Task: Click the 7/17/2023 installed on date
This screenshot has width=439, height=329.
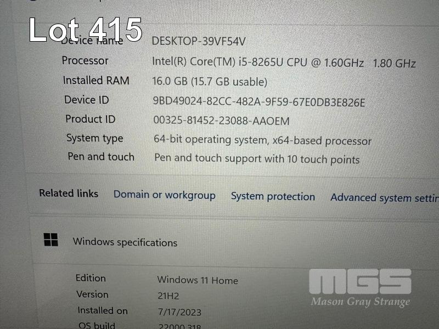Action: click(179, 312)
